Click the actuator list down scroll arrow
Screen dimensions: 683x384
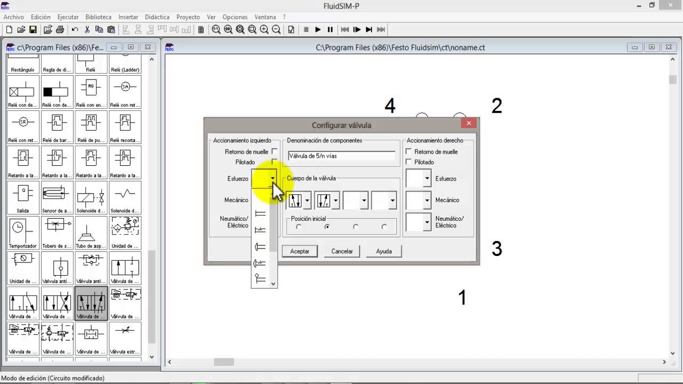click(x=273, y=284)
